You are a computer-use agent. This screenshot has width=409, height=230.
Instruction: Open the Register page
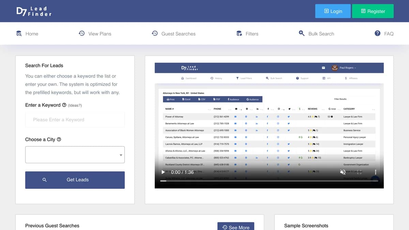373,11
